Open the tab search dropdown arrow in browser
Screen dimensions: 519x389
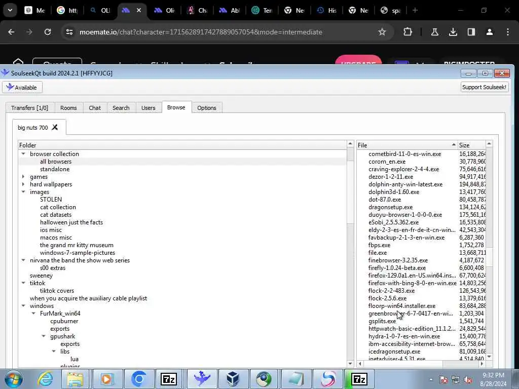(10, 10)
